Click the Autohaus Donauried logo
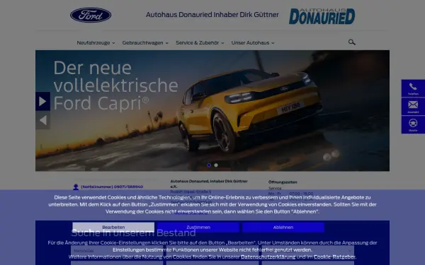This screenshot has height=265, width=425. pyautogui.click(x=322, y=16)
